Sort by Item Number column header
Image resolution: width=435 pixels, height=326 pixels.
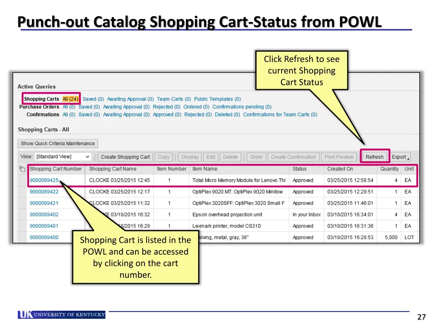pyautogui.click(x=172, y=169)
